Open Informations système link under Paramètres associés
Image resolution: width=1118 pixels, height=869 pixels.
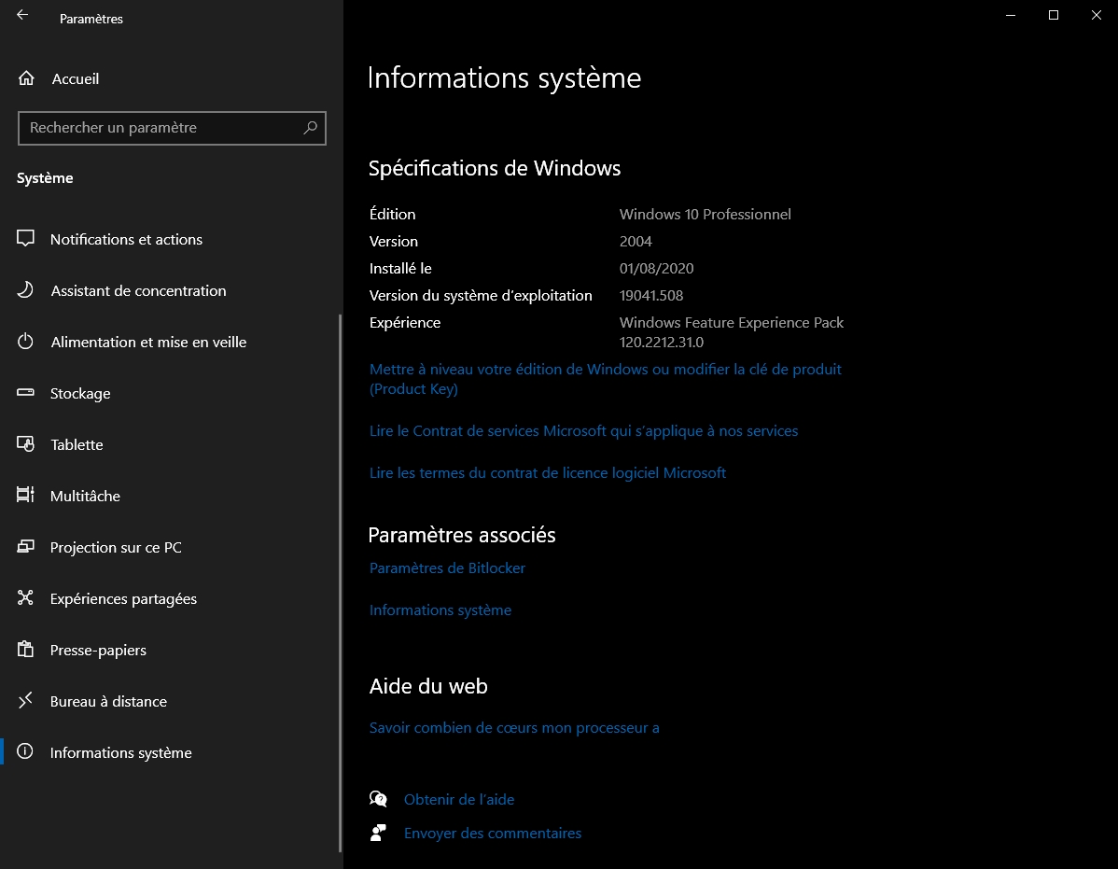tap(440, 610)
